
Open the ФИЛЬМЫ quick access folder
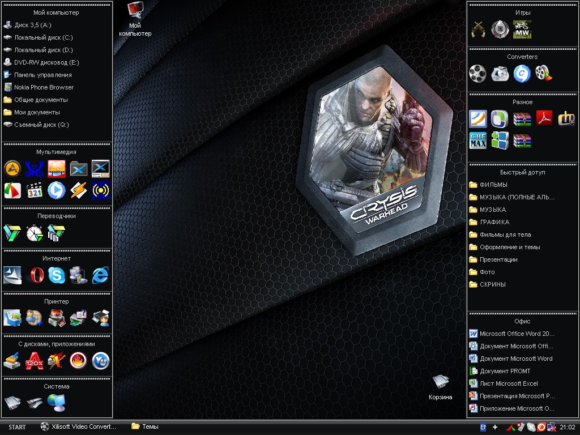pyautogui.click(x=493, y=185)
